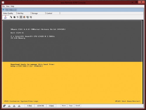Open the Storage menu
Image resolution: width=146 pixels, height=110 pixels.
coord(35,13)
